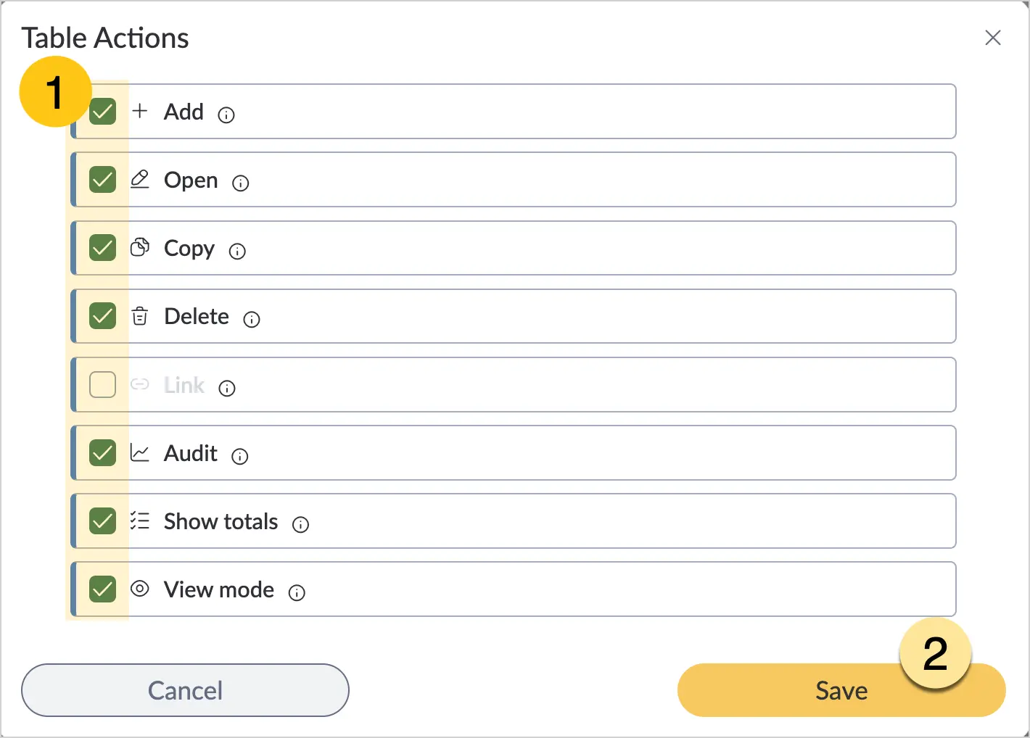Click the info icon next to Audit
The width and height of the screenshot is (1030, 738).
239,457
